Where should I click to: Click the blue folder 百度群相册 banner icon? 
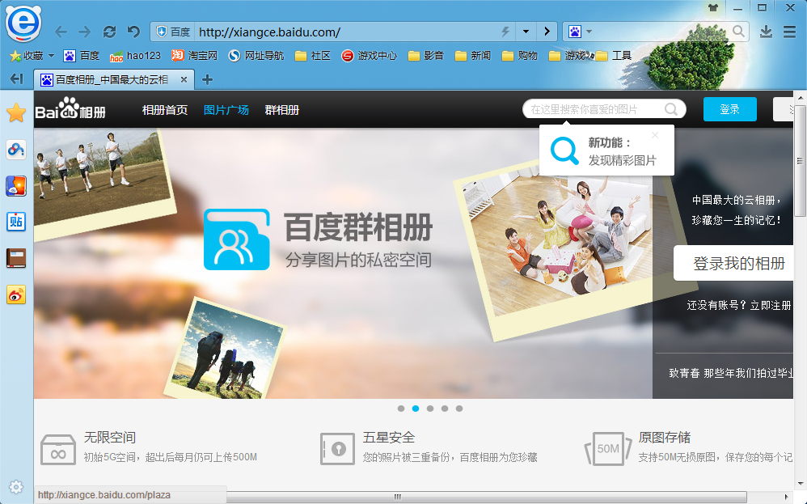coord(237,239)
